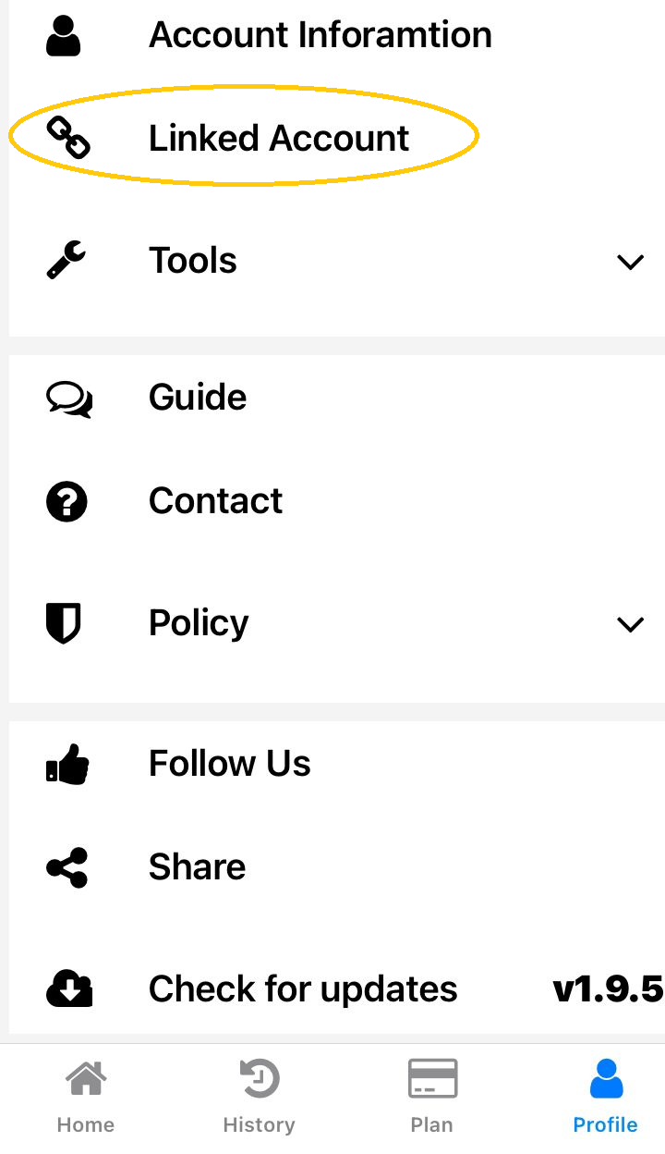The image size is (665, 1154).
Task: Click the Account Information person icon
Action: coord(66,35)
